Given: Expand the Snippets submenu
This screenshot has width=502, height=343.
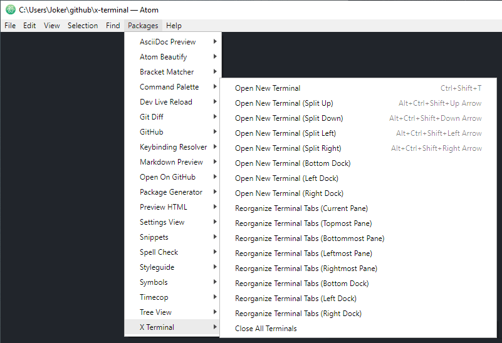Looking at the screenshot, I should point(172,237).
